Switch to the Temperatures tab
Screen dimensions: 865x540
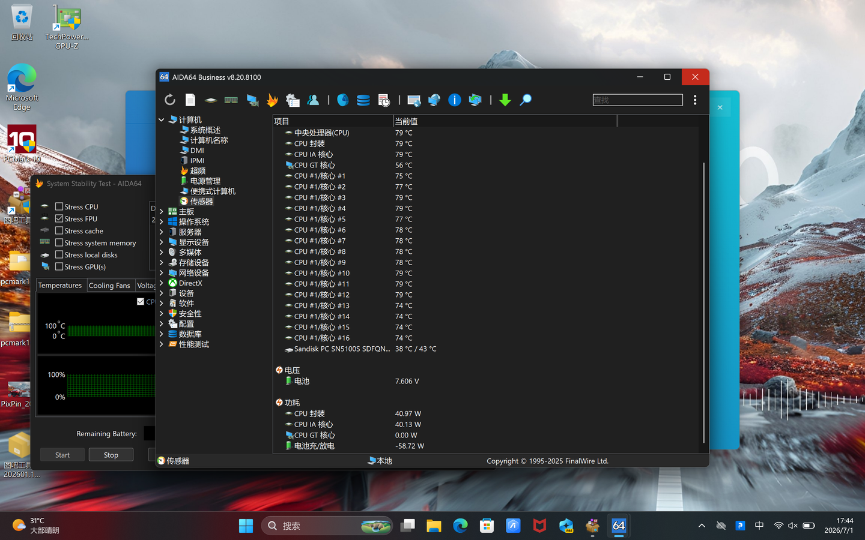60,286
